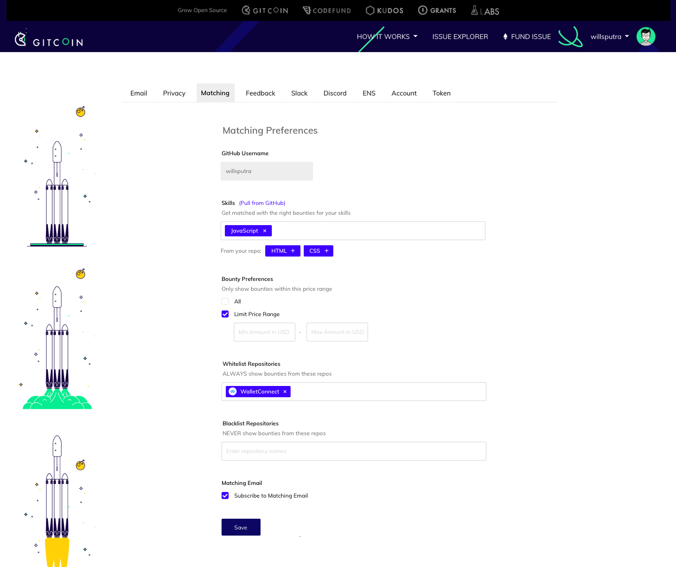
Task: Click the Blacklist repository names field
Action: tap(354, 451)
